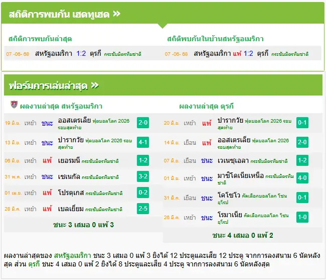Click the เบลเยี่ยม opponent name
The height and width of the screenshot is (280, 326).
pyautogui.click(x=71, y=209)
